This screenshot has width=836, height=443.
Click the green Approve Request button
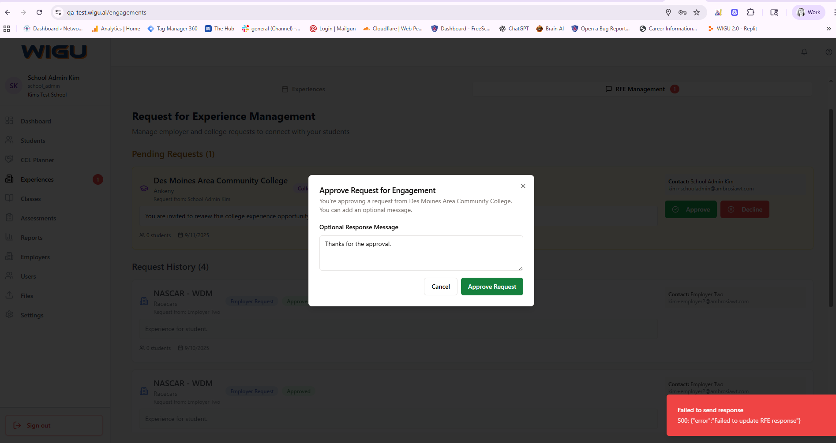point(491,287)
